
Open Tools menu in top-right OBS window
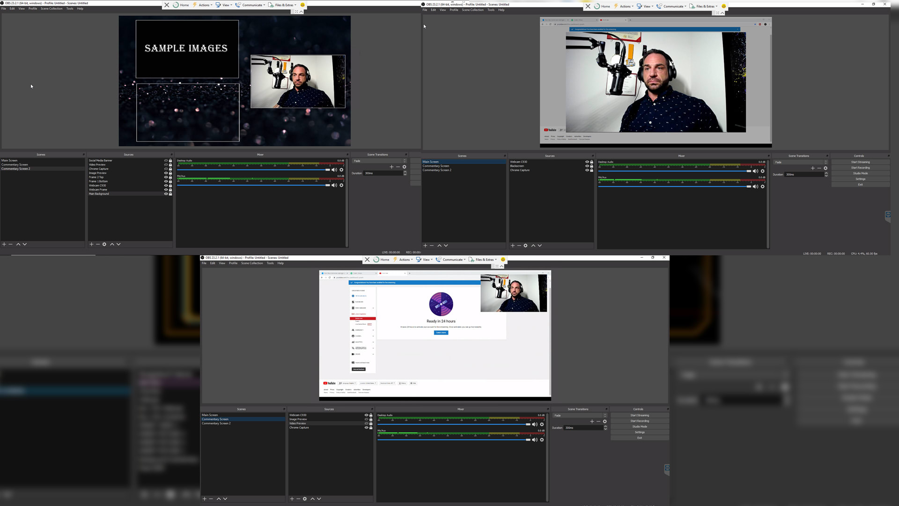[491, 10]
